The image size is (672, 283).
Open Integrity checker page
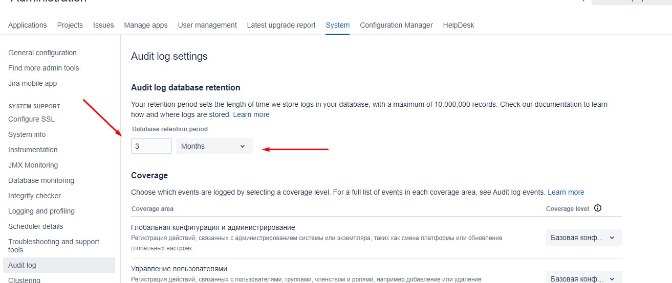(x=34, y=196)
